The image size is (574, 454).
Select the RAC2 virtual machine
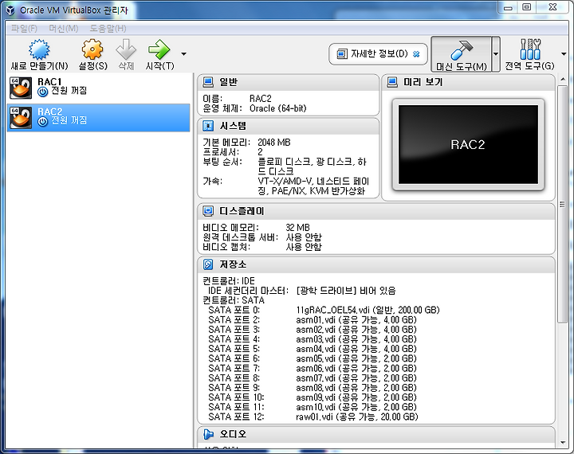click(99, 117)
